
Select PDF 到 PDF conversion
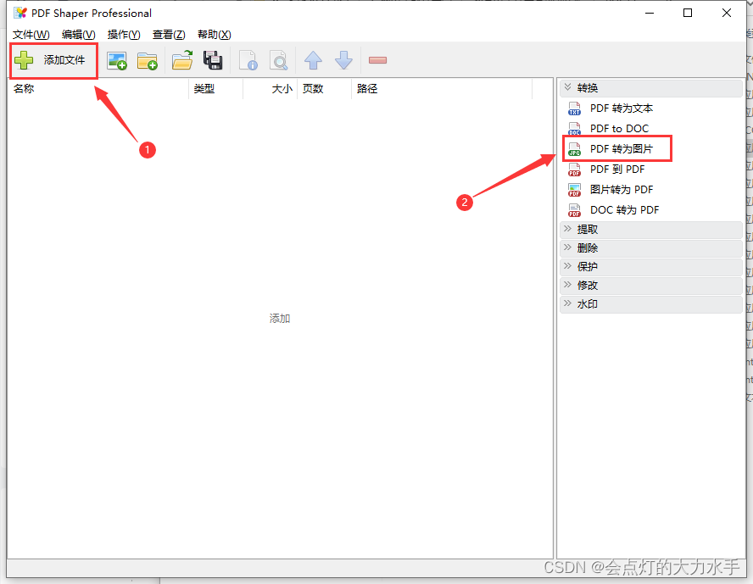[617, 170]
